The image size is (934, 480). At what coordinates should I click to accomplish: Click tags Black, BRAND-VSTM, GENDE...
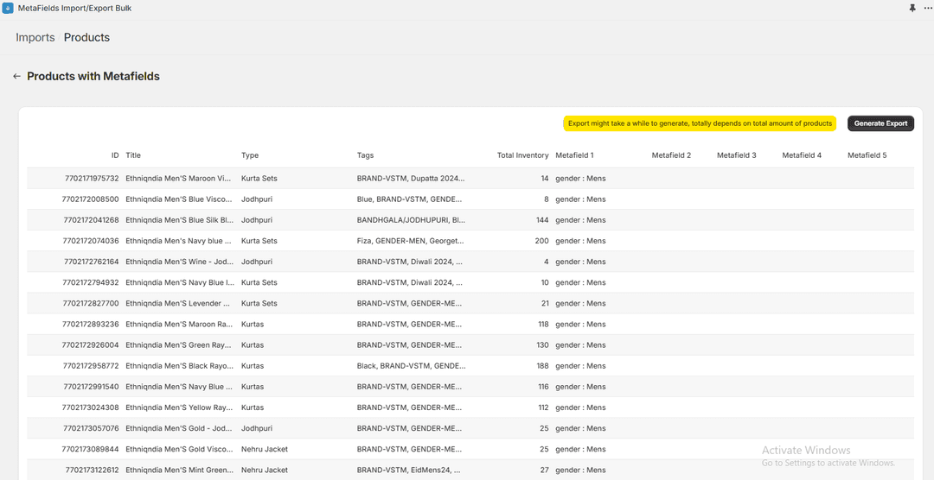tap(411, 366)
